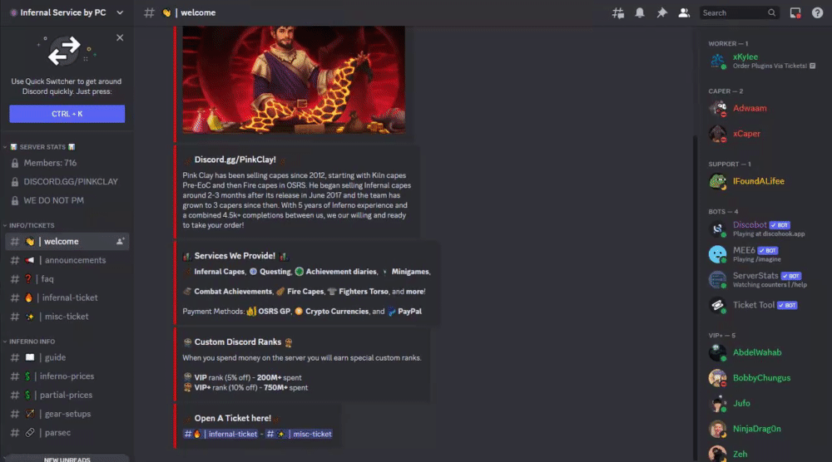Click AbdelWahab's avatar icon
Viewport: 832px width, 462px height.
(x=717, y=352)
